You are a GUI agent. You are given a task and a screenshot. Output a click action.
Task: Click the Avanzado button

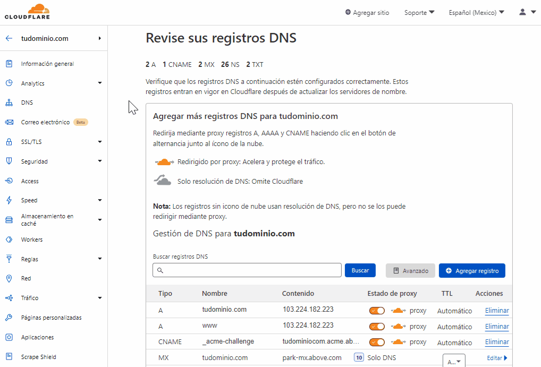410,271
